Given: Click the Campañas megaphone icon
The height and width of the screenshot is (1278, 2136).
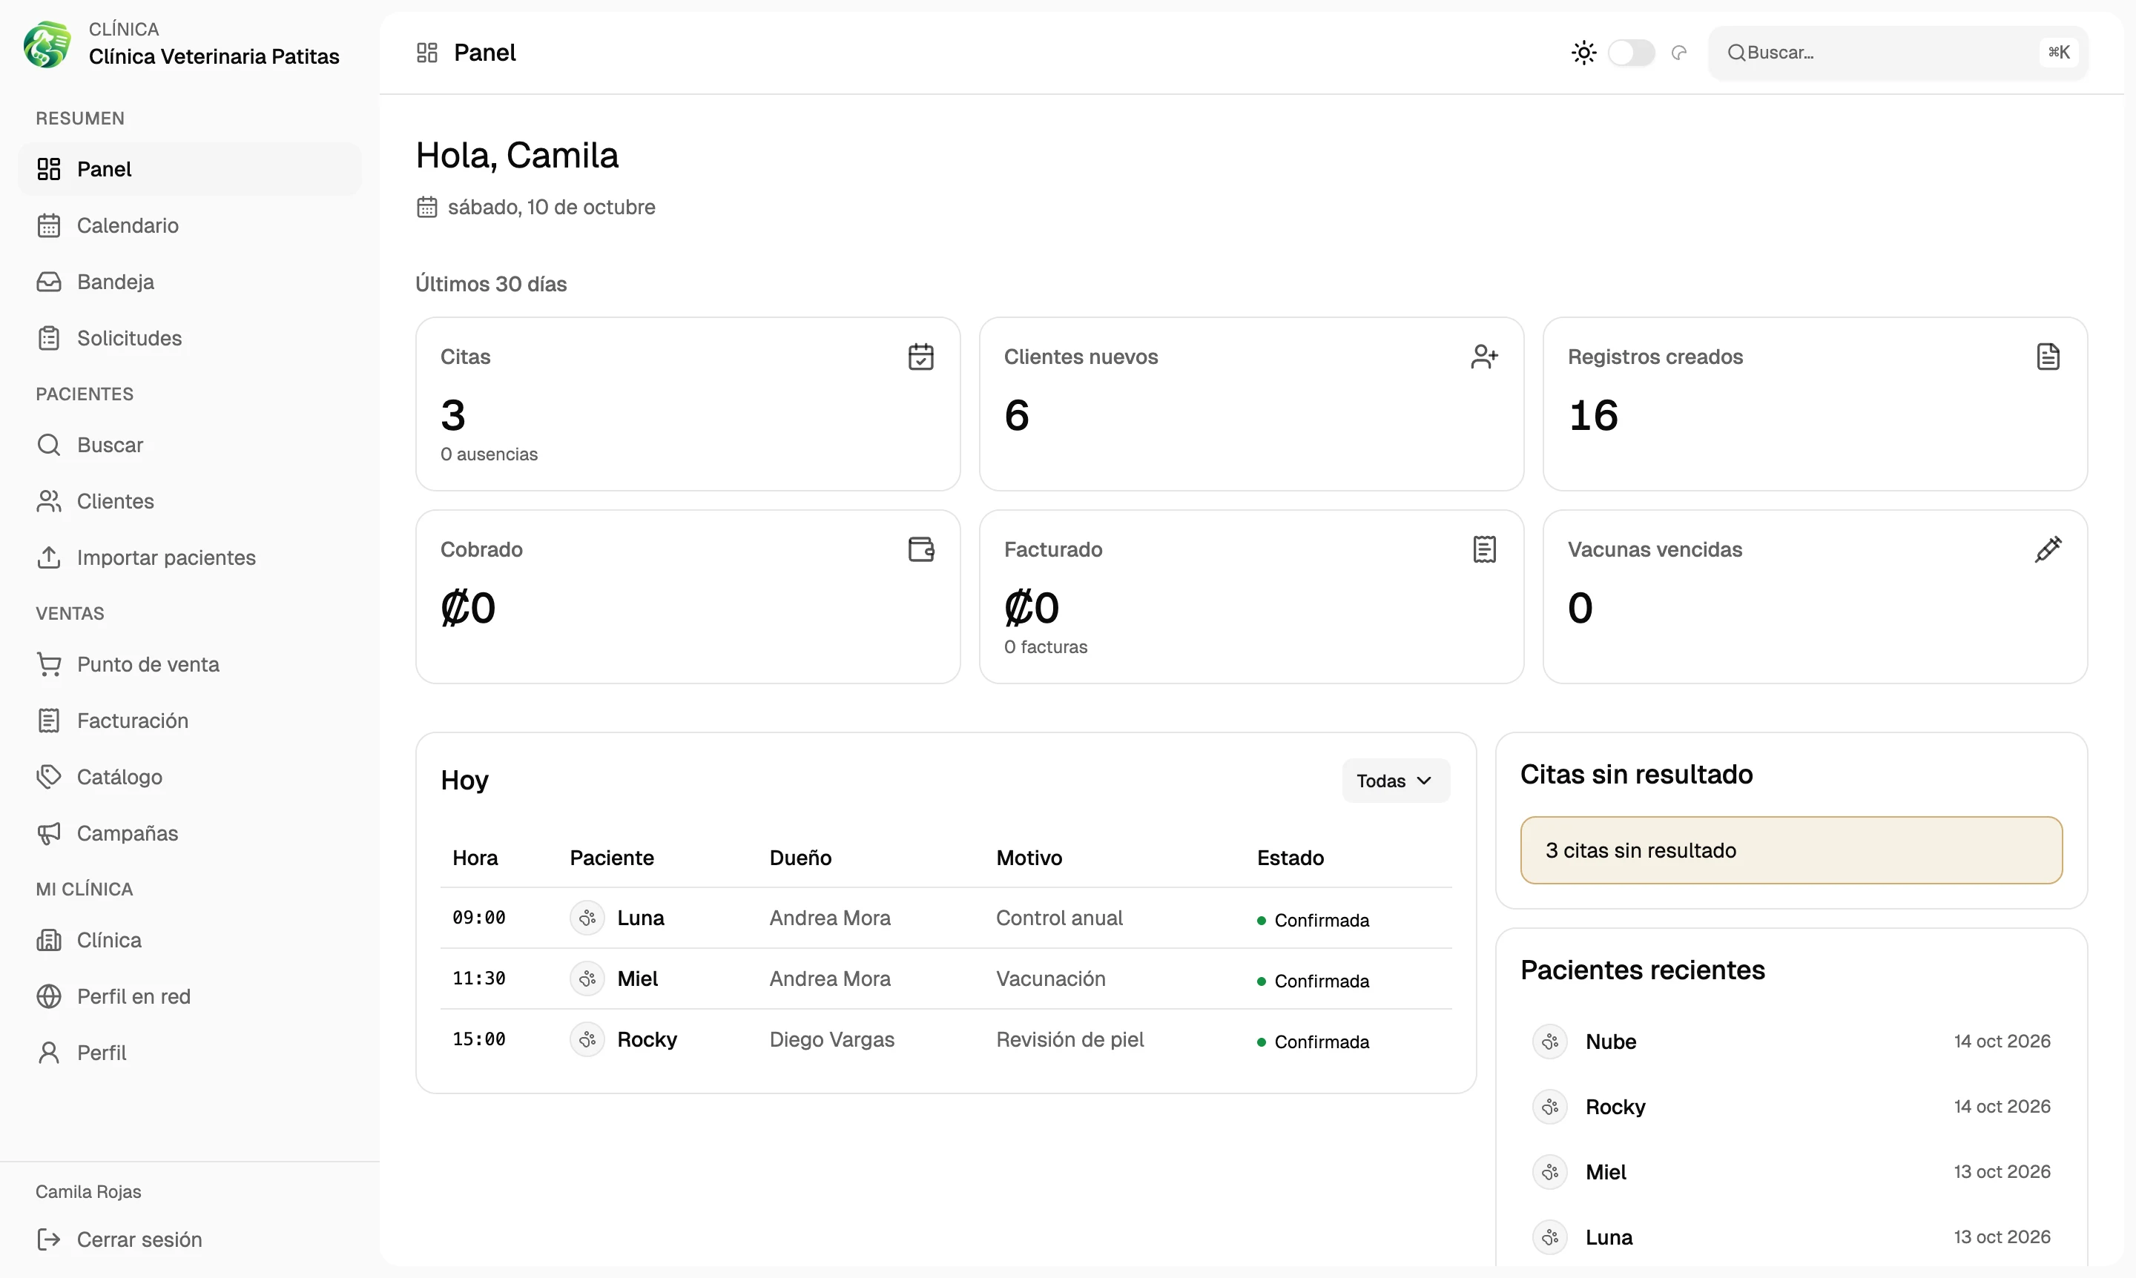Looking at the screenshot, I should click(x=49, y=832).
